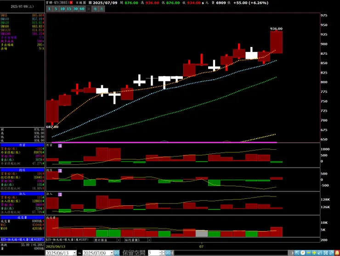The width and height of the screenshot is (340, 256).
Task: Open the 短均量圖5 dropdown
Action: pos(149,240)
